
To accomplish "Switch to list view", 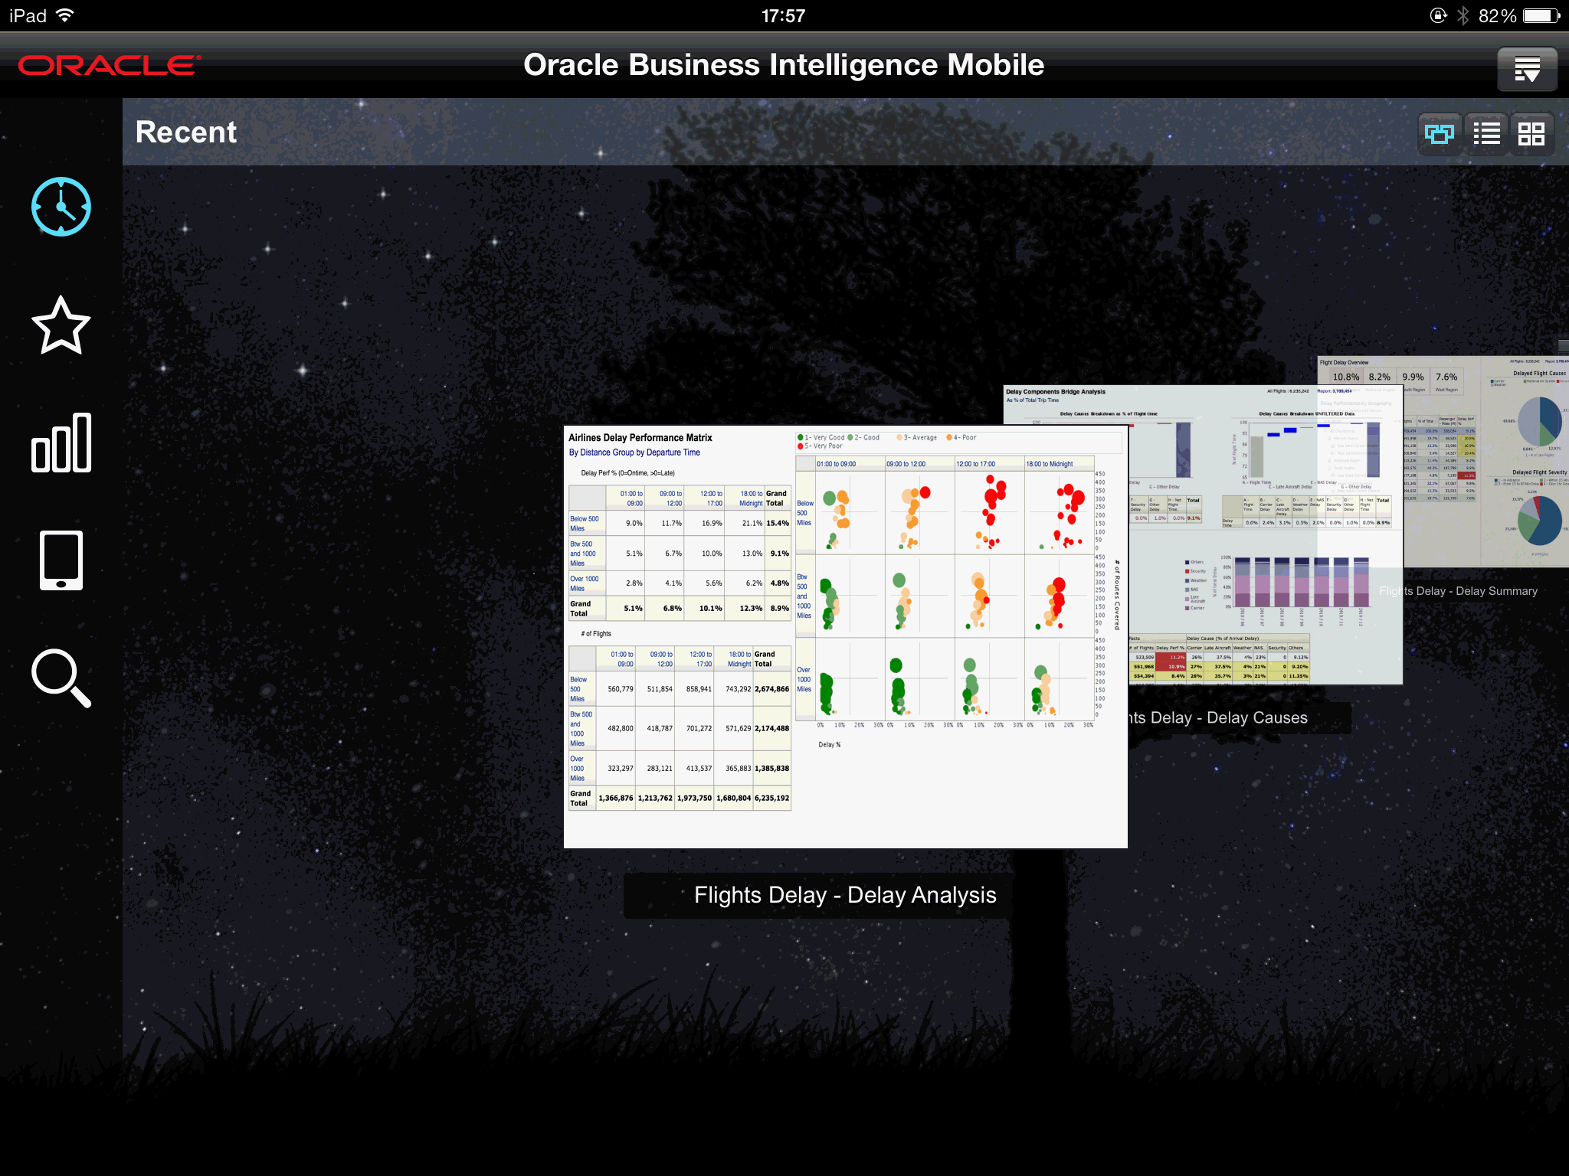I will [x=1486, y=134].
